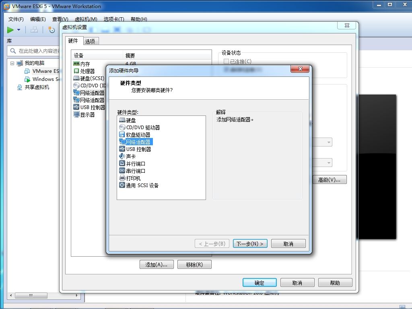Select the CD/DVD icon in the device list
412x309 pixels.
[x=76, y=85]
